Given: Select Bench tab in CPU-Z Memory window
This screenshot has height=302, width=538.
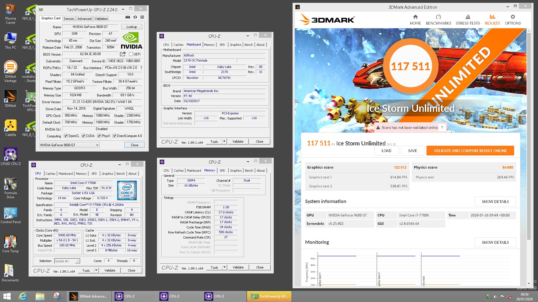Looking at the screenshot, I should [x=249, y=171].
